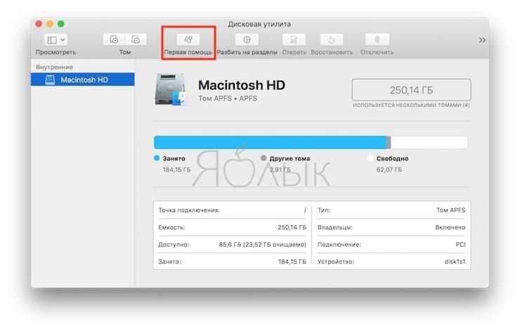Click the Свободно legend label

click(392, 159)
